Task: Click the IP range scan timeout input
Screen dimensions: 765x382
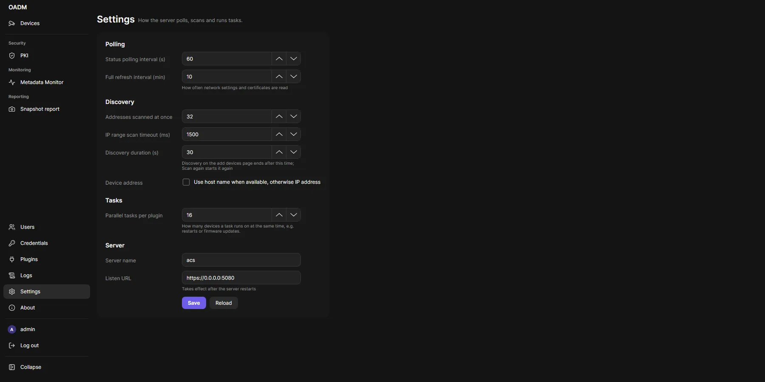Action: [227, 134]
